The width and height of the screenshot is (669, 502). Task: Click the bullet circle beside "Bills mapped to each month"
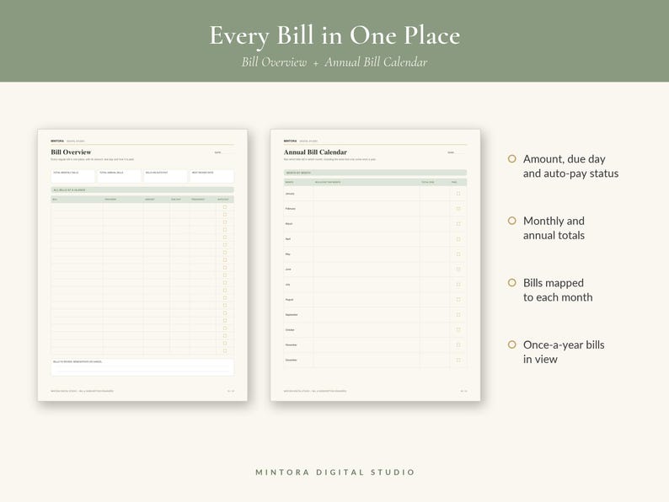tap(512, 282)
